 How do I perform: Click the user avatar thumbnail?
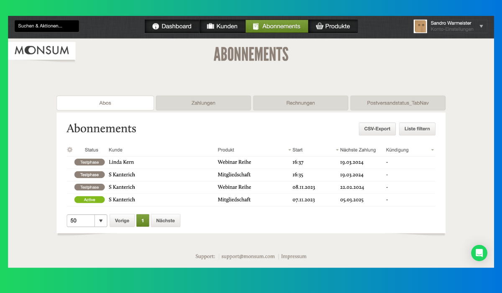420,26
